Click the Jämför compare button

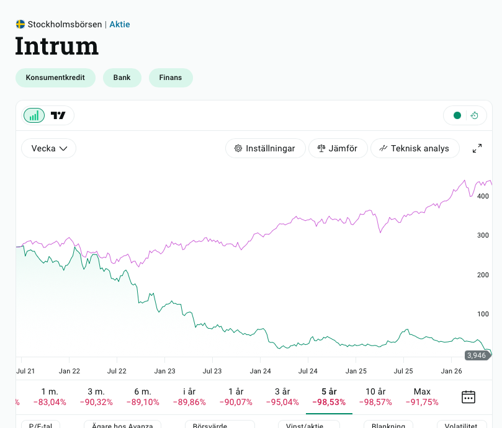point(338,148)
